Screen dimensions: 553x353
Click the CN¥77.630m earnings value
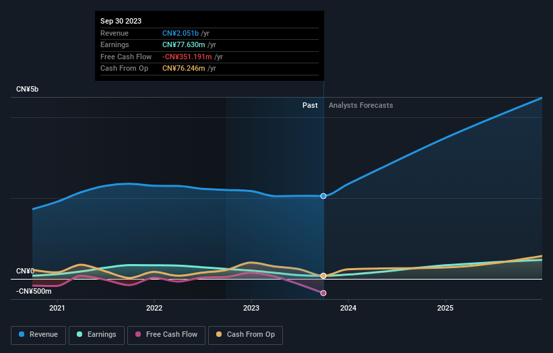184,44
